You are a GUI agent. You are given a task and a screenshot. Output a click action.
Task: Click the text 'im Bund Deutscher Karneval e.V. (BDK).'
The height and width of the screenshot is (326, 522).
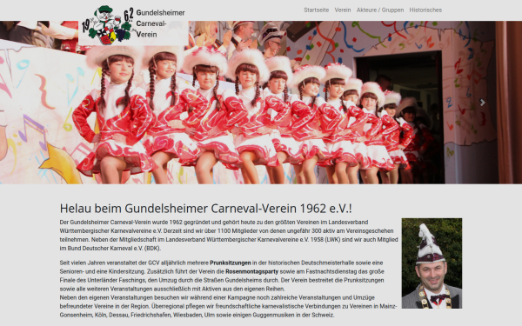110,248
